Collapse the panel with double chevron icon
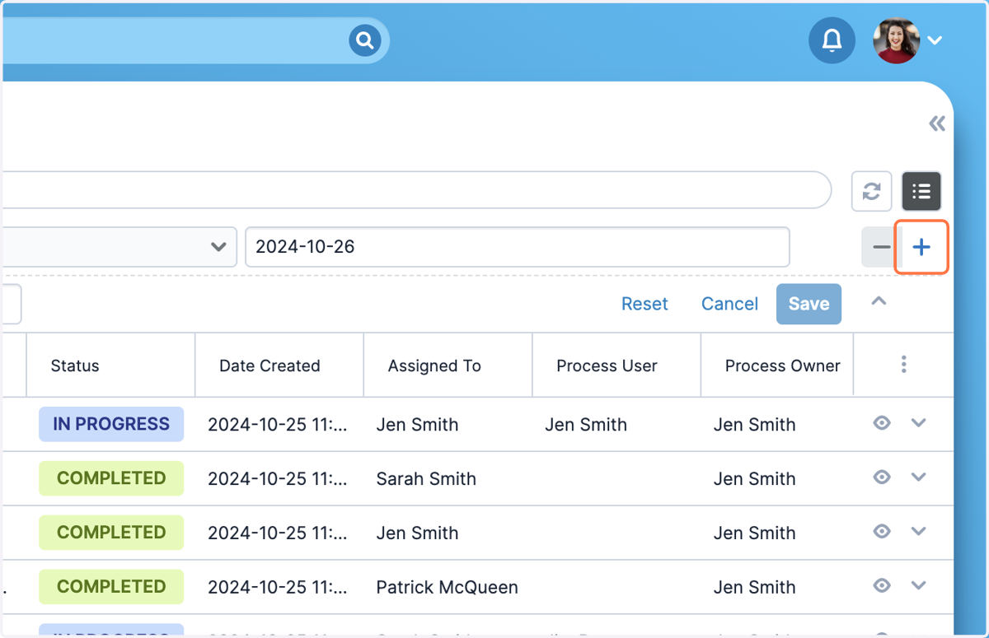This screenshot has width=989, height=638. click(937, 123)
